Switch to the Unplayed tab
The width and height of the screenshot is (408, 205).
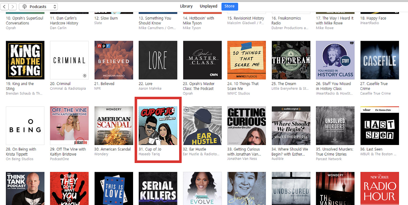(x=208, y=6)
